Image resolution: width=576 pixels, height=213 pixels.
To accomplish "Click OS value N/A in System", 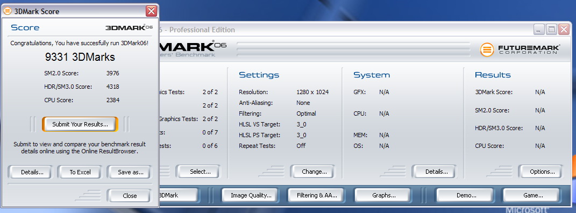I will click(x=384, y=146).
